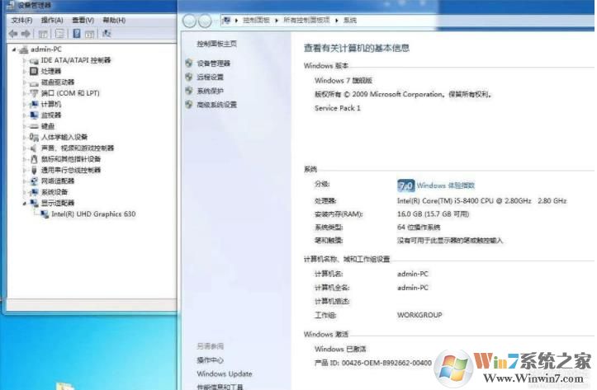597x390 pixels.
Task: Open the 帮助(H) menu in Device Manager
Action: pyautogui.click(x=114, y=20)
